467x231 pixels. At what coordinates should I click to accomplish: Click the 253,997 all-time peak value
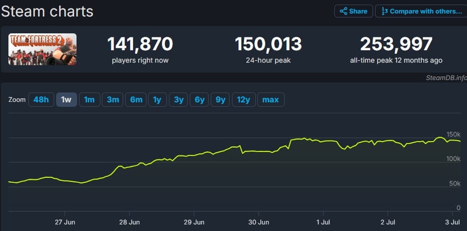[396, 44]
